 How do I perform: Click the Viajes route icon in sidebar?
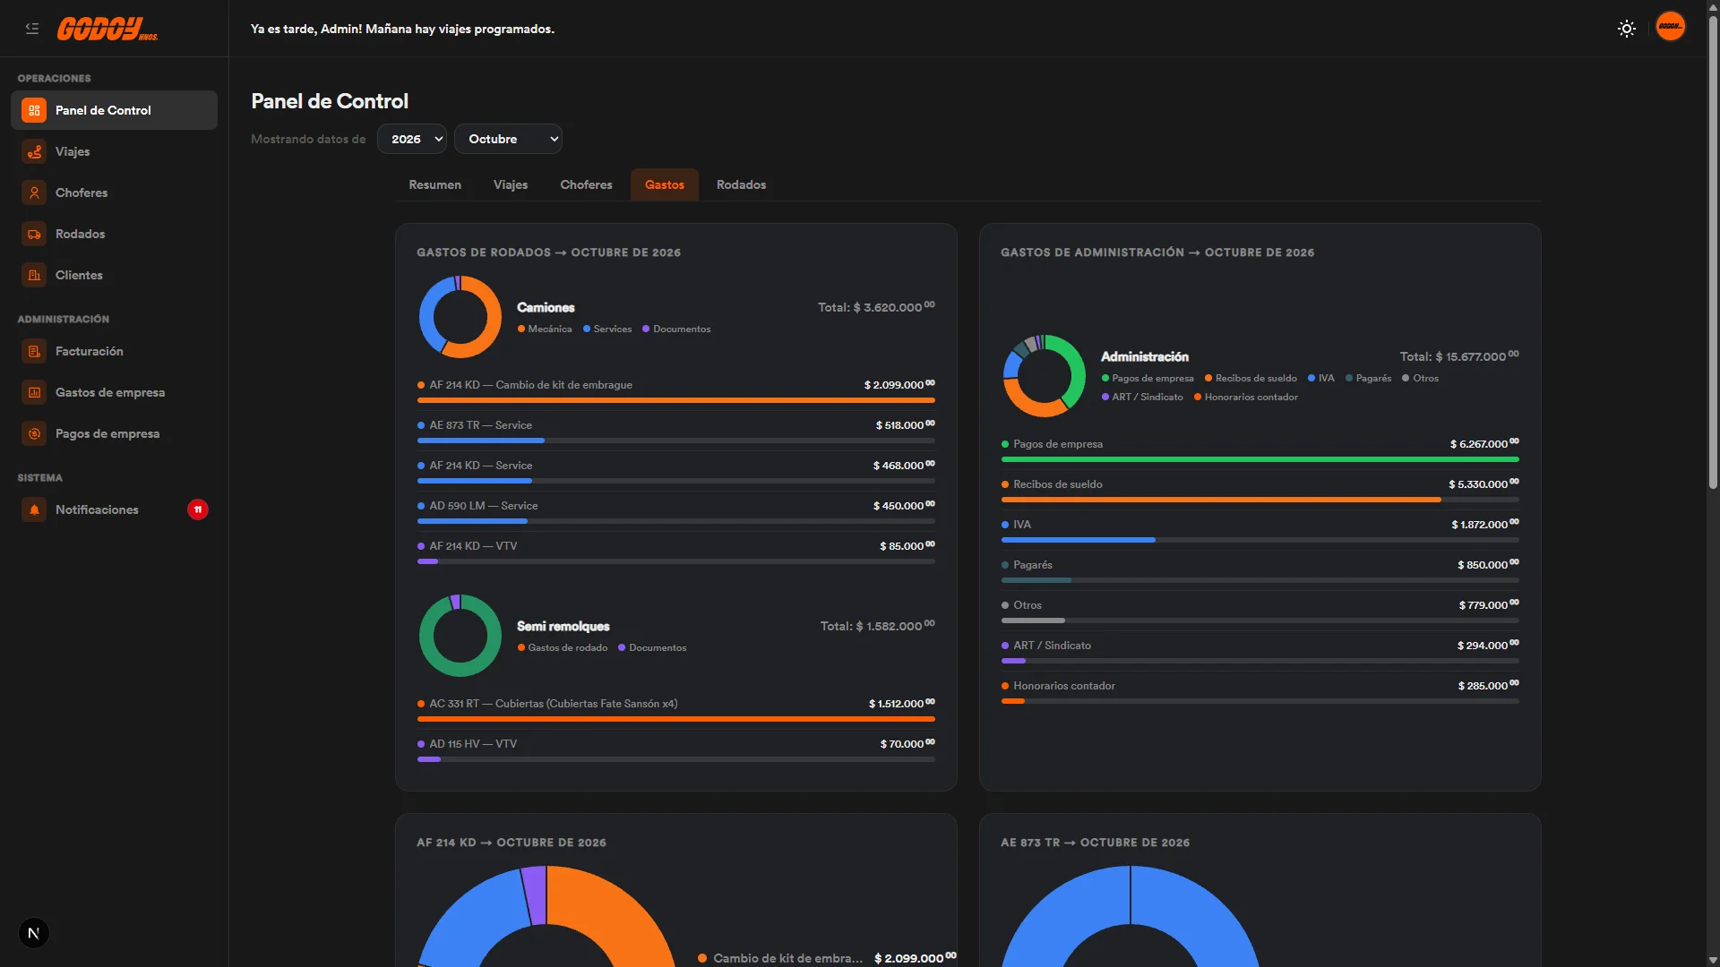(x=34, y=151)
